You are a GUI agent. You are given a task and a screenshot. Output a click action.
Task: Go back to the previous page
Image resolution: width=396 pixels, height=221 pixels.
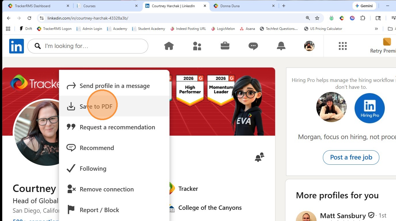click(9, 18)
